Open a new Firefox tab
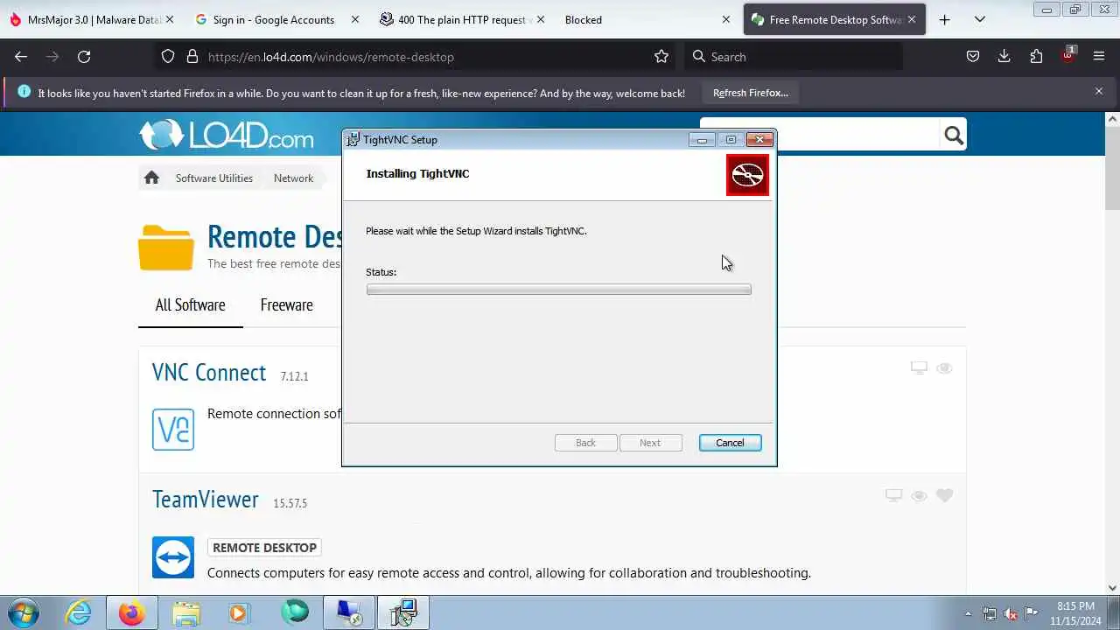 click(x=944, y=19)
